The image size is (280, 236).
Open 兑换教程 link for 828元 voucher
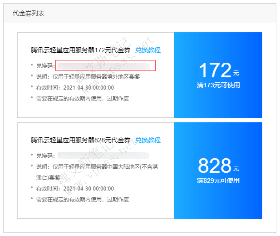[147, 140]
